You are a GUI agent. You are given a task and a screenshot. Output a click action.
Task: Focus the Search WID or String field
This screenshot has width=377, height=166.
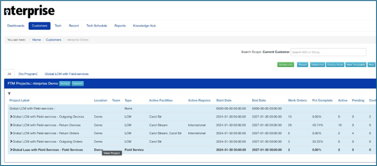pyautogui.click(x=328, y=52)
